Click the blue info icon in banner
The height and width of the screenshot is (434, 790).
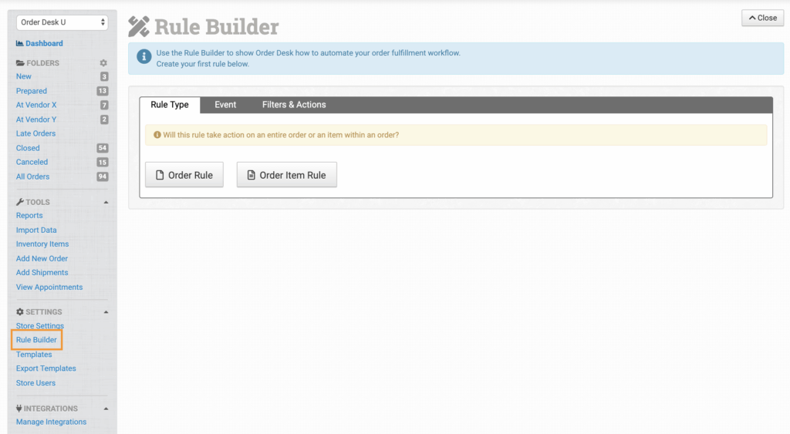click(x=143, y=57)
